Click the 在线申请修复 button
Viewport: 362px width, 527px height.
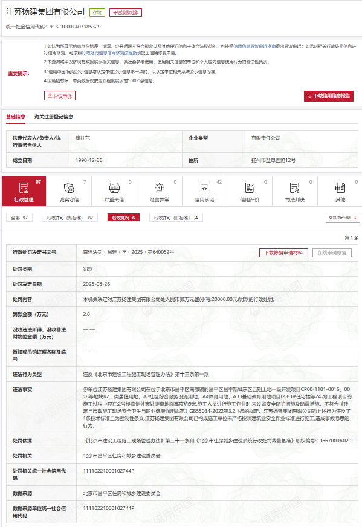tap(332, 253)
